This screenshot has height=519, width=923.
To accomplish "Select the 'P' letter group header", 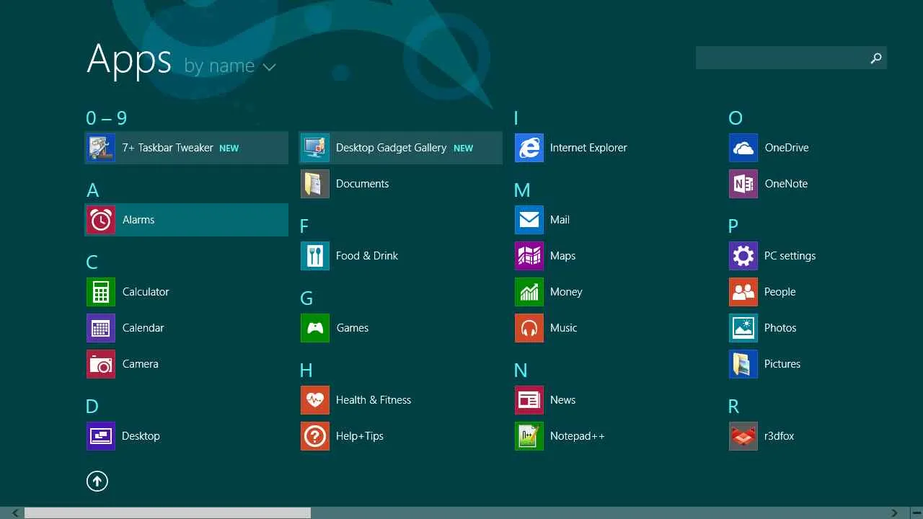I will 733,226.
